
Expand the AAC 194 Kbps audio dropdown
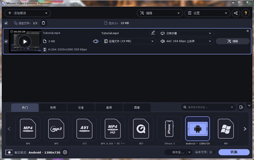coord(186,41)
